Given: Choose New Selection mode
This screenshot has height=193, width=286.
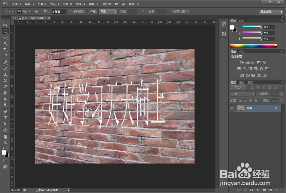Looking at the screenshot, I should coord(19,11).
